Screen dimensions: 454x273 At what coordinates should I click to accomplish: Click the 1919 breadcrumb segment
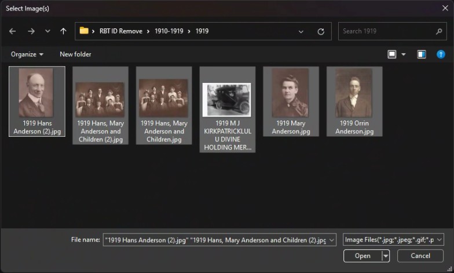202,31
